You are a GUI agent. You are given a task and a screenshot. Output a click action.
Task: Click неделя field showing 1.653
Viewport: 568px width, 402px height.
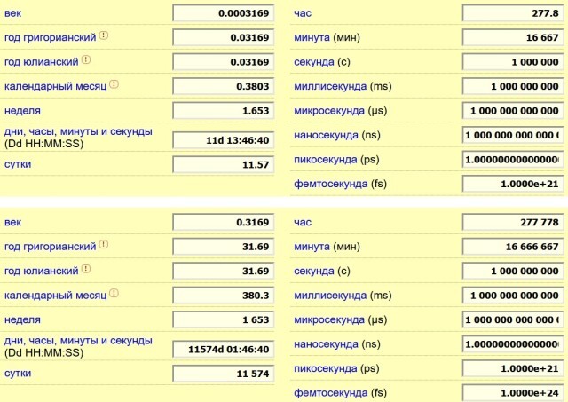pos(223,111)
